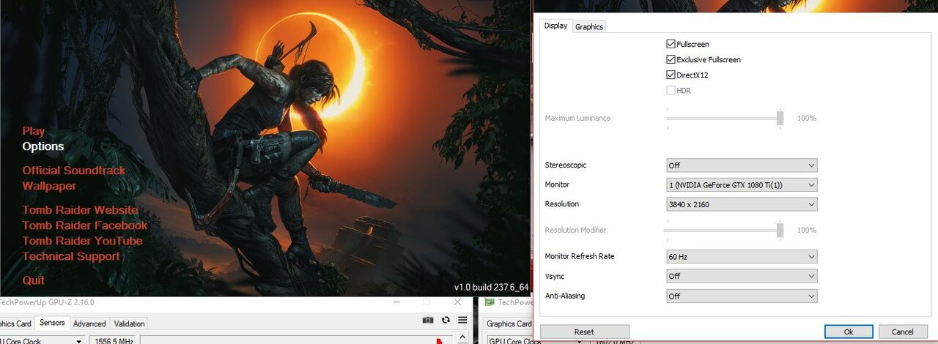Take a GPU-Z screenshot with the camera icon
The image size is (938, 344).
(x=428, y=320)
